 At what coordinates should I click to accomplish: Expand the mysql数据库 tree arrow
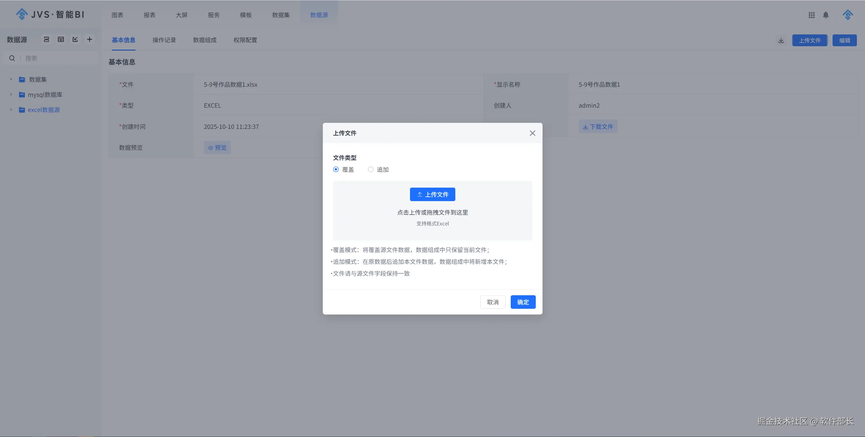pos(11,94)
